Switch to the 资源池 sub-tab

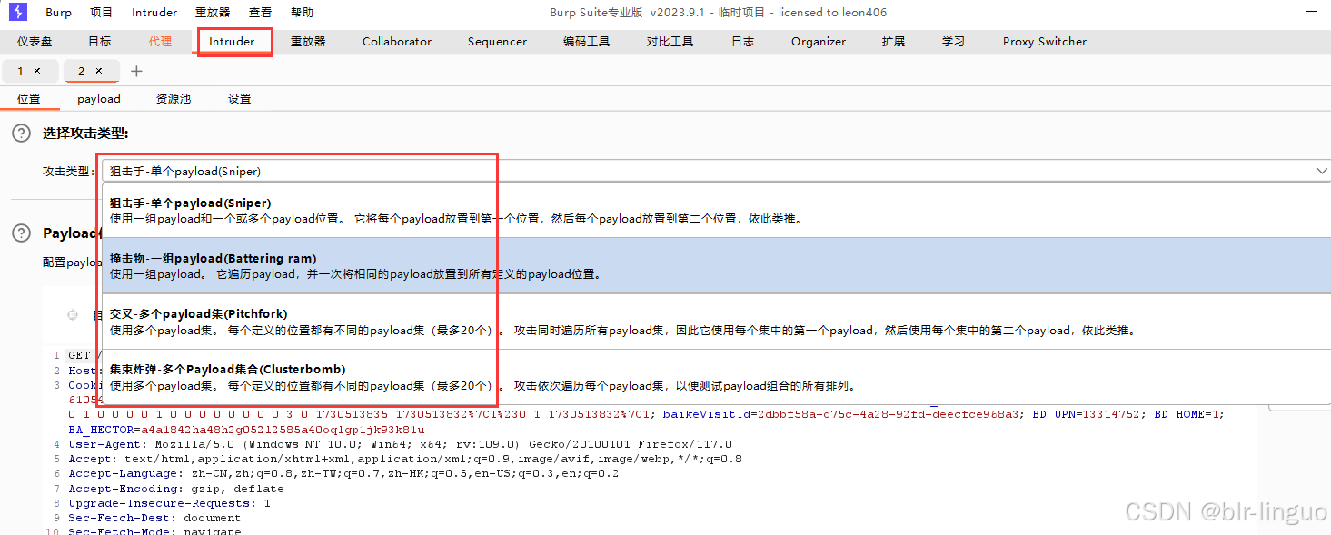[174, 99]
